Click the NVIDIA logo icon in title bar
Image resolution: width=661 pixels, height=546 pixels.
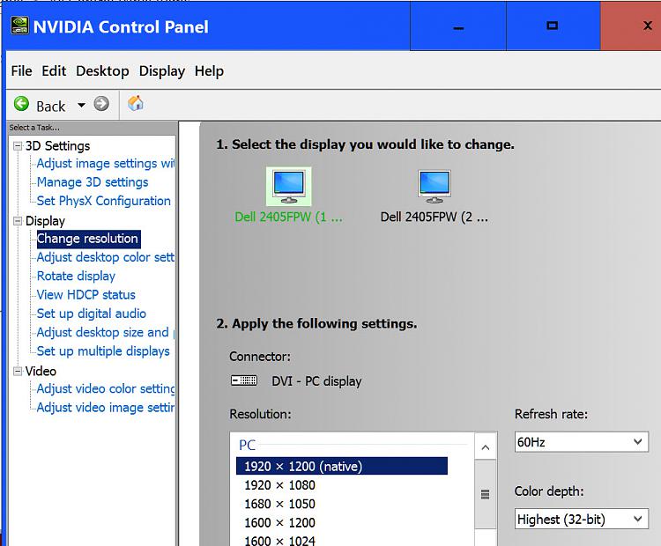click(x=19, y=26)
